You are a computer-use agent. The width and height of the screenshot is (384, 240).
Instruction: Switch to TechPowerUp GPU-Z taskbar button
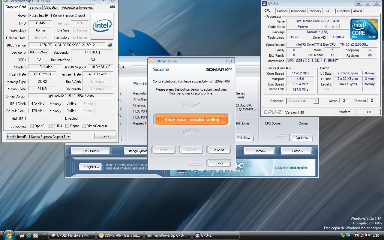point(169,235)
